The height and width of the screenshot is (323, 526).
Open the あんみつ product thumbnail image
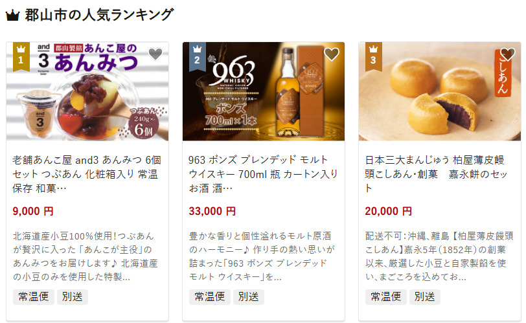point(87,91)
